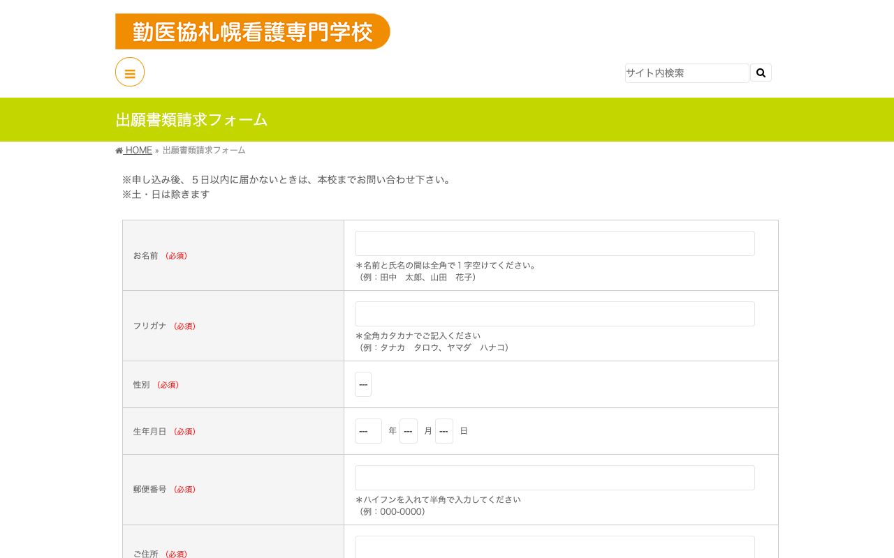Open the birth month dropdown
894x558 pixels.
(x=409, y=431)
